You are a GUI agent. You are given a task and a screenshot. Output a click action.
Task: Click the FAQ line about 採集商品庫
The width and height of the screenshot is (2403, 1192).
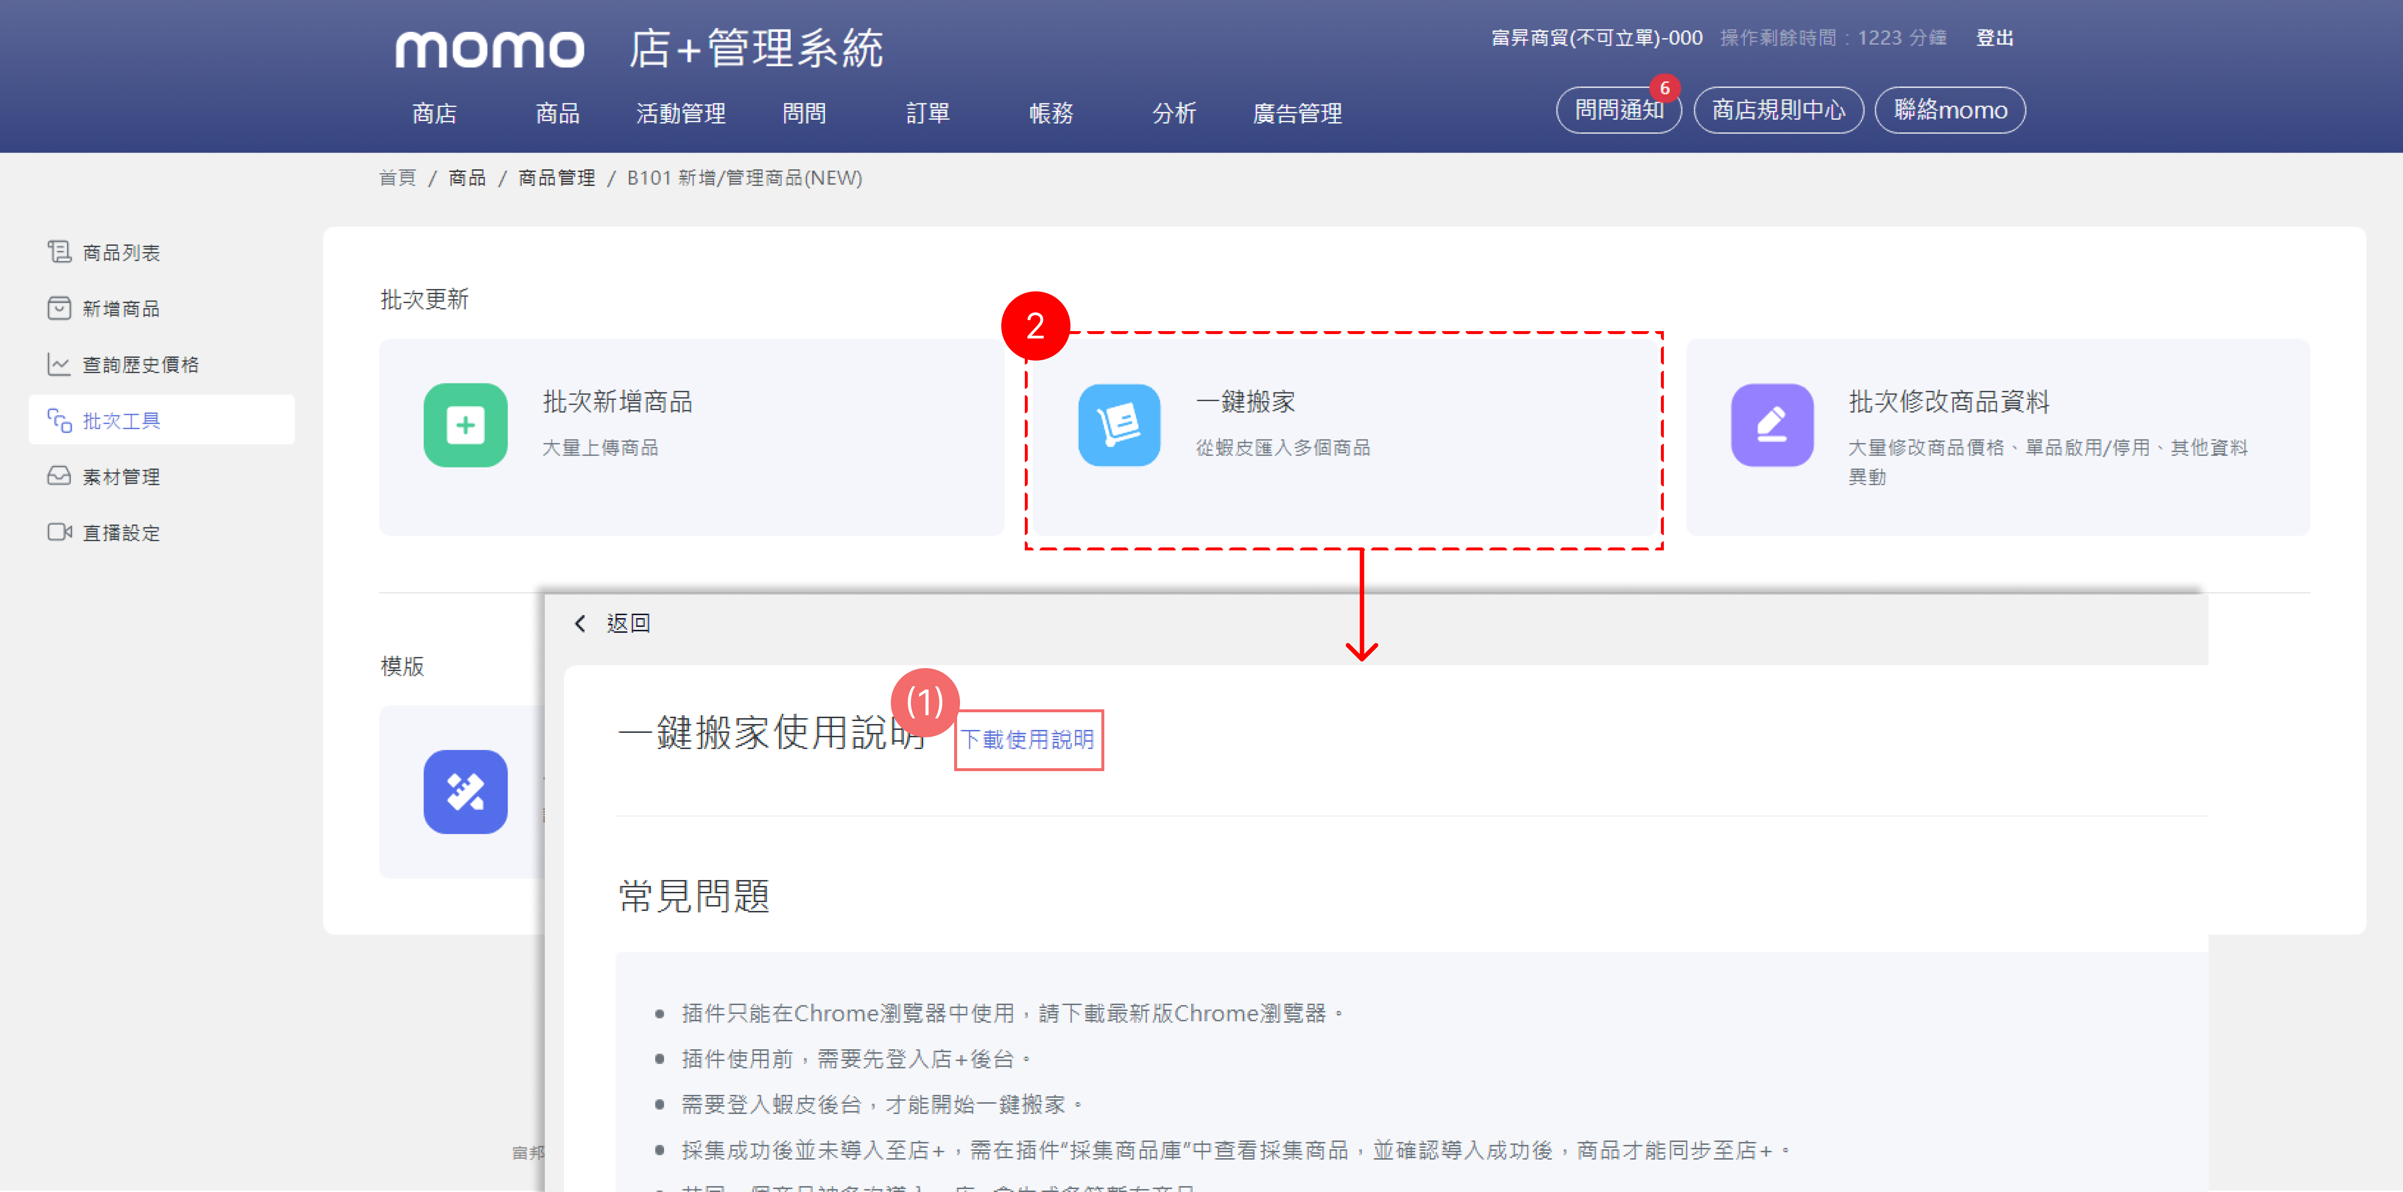click(x=1235, y=1150)
